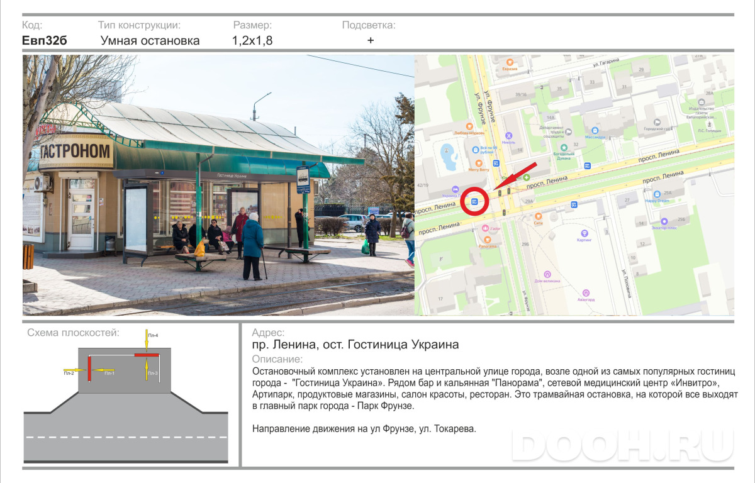Viewport: 755px width, 483px height.
Task: Select building number 42/19 on the map
Action: tap(423, 185)
